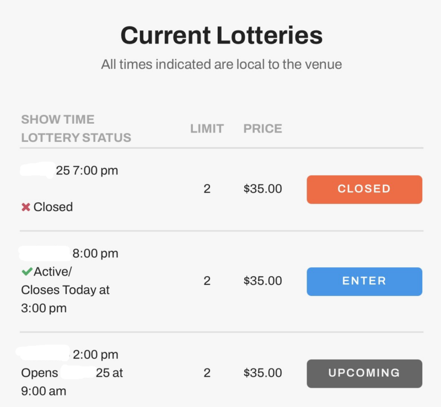The height and width of the screenshot is (407, 441).
Task: Click the 2:00 pm show time
Action: [x=95, y=355]
